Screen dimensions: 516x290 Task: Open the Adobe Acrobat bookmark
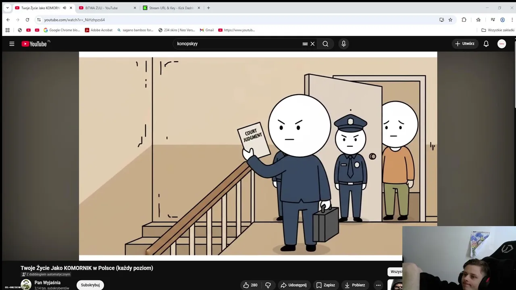coord(98,30)
